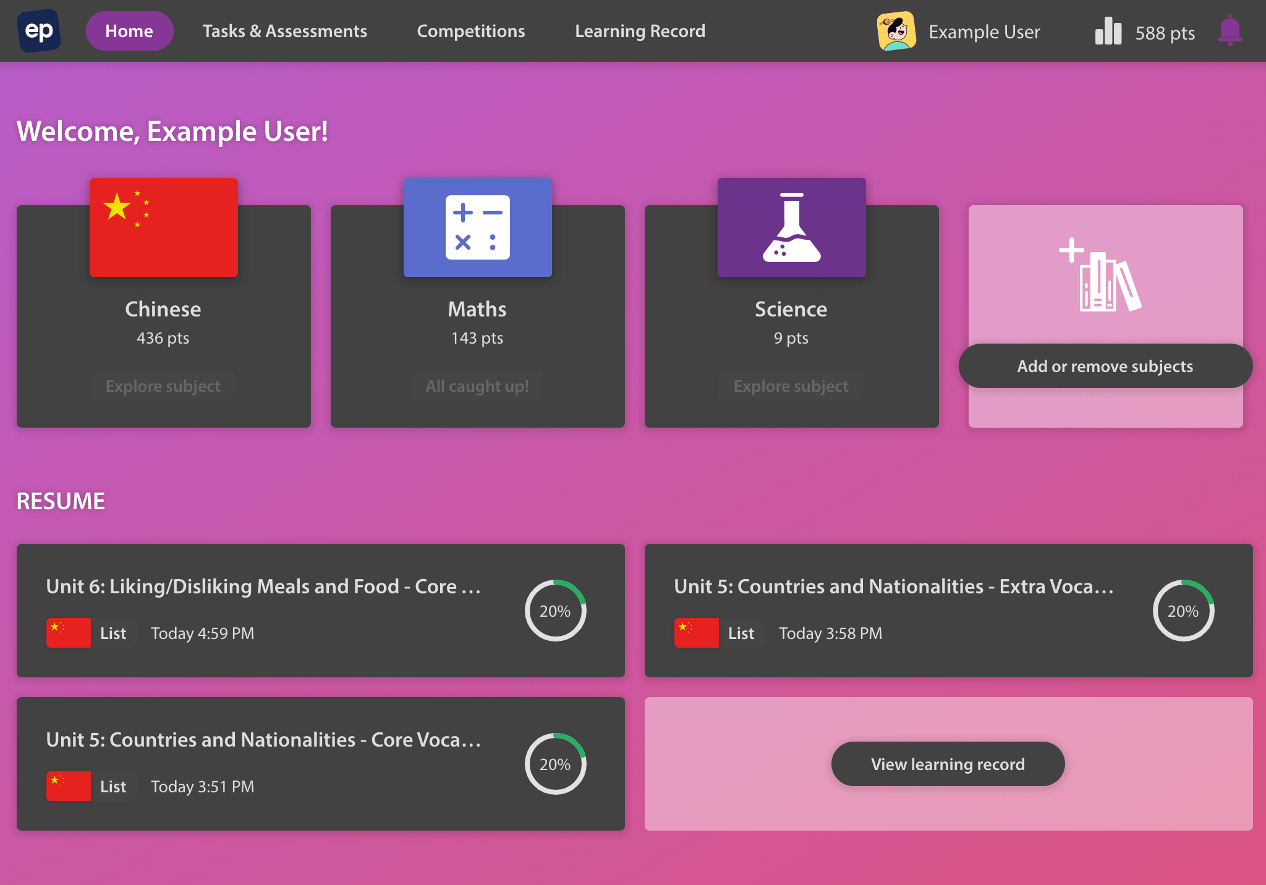The image size is (1266, 885).
Task: Click Explore subject under Science
Action: pos(791,386)
